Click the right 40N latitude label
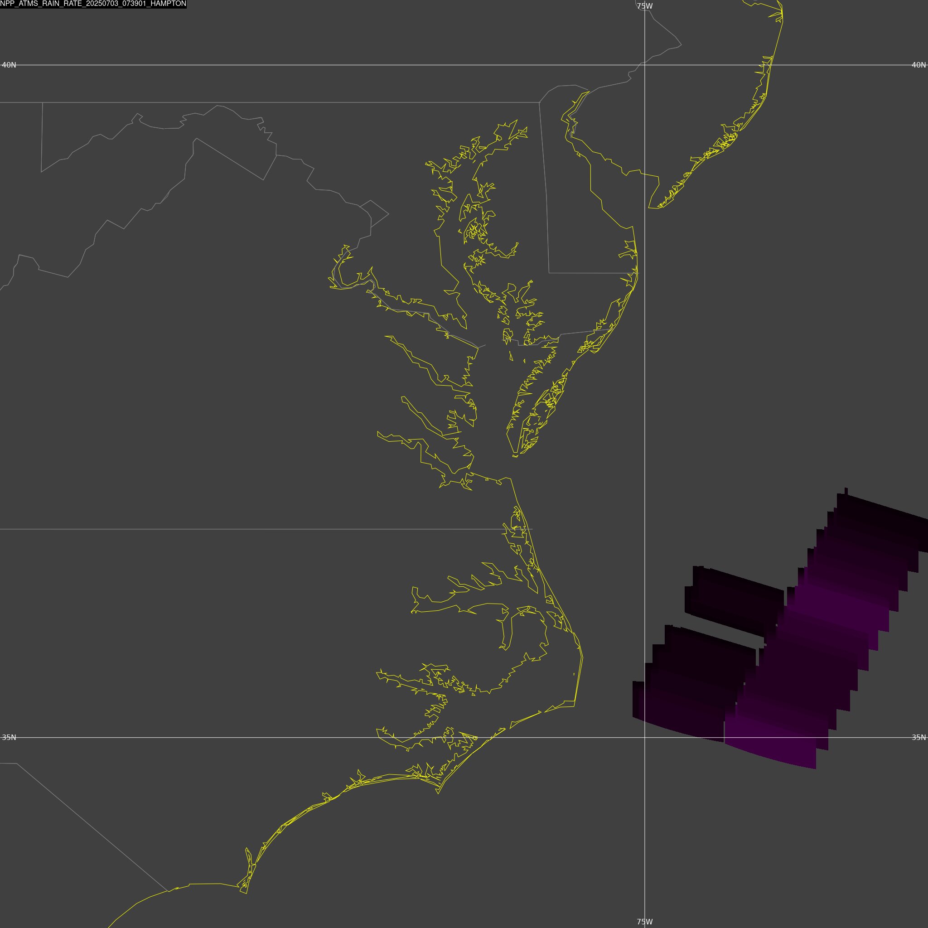928x928 pixels. pyautogui.click(x=919, y=65)
